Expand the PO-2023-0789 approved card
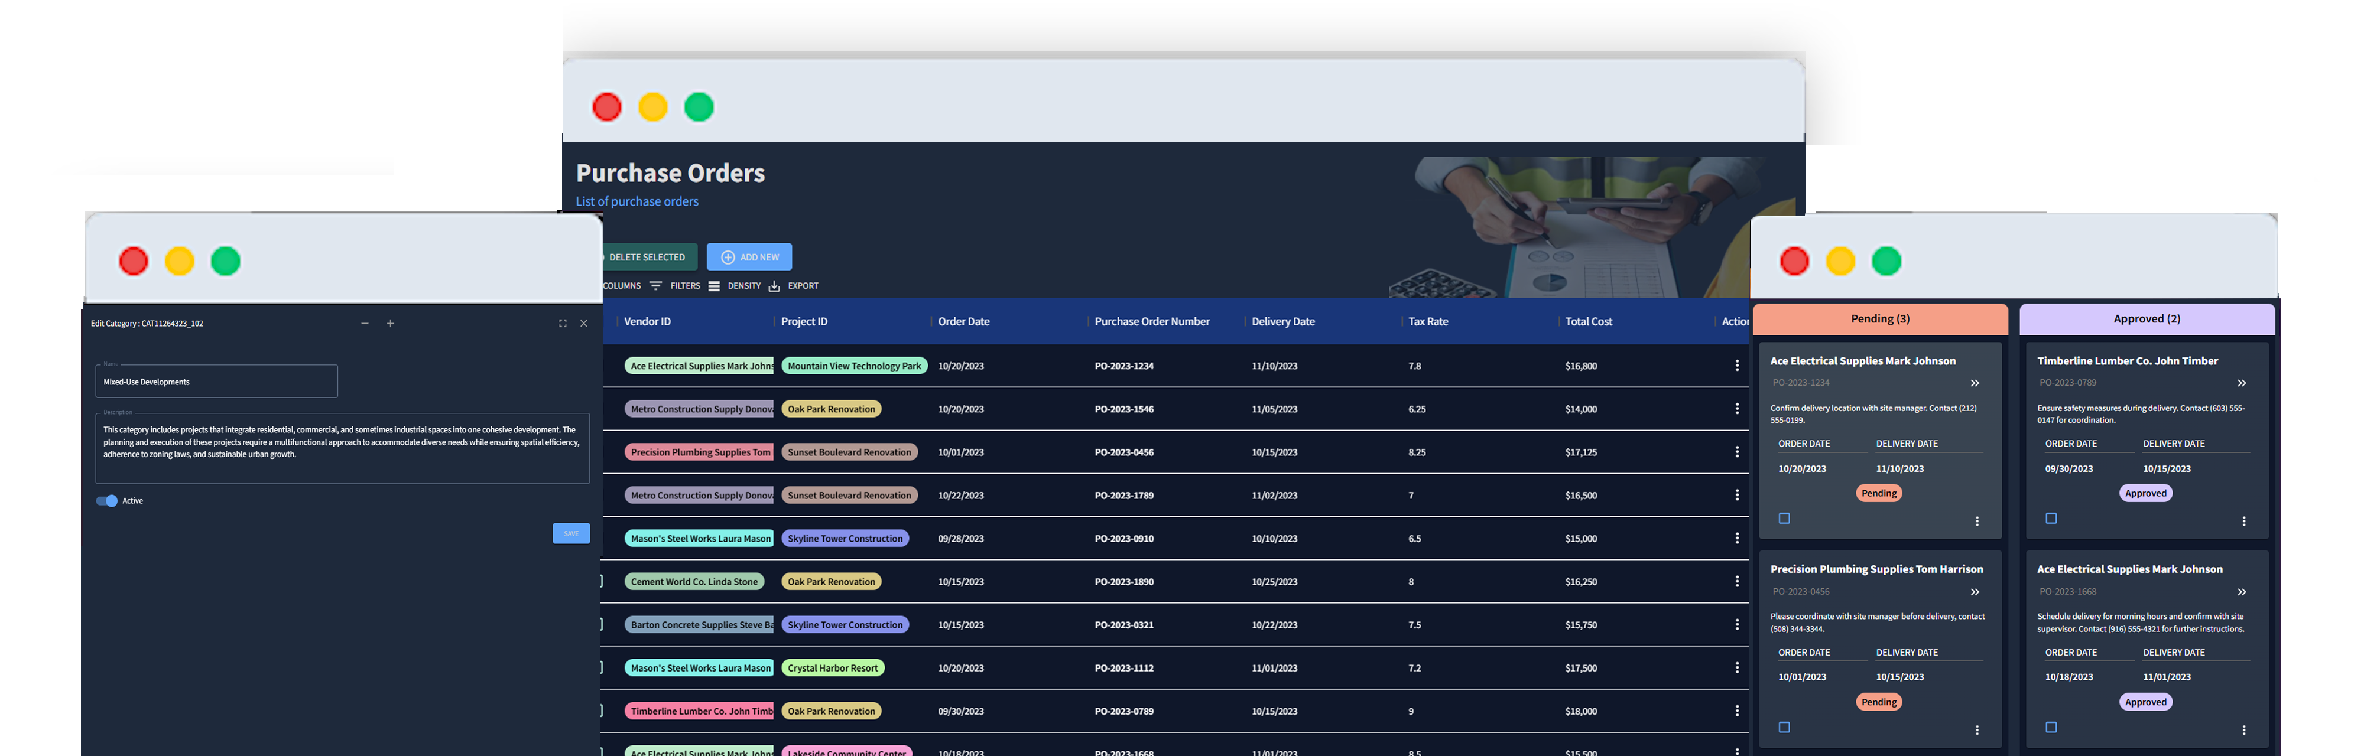Image resolution: width=2364 pixels, height=756 pixels. point(2241,383)
